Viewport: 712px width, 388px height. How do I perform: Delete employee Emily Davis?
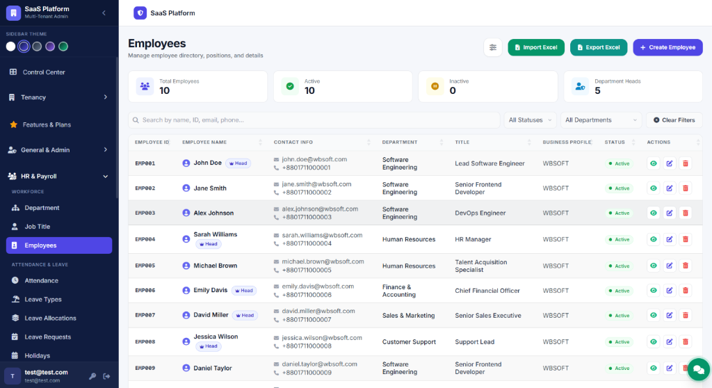pos(686,291)
